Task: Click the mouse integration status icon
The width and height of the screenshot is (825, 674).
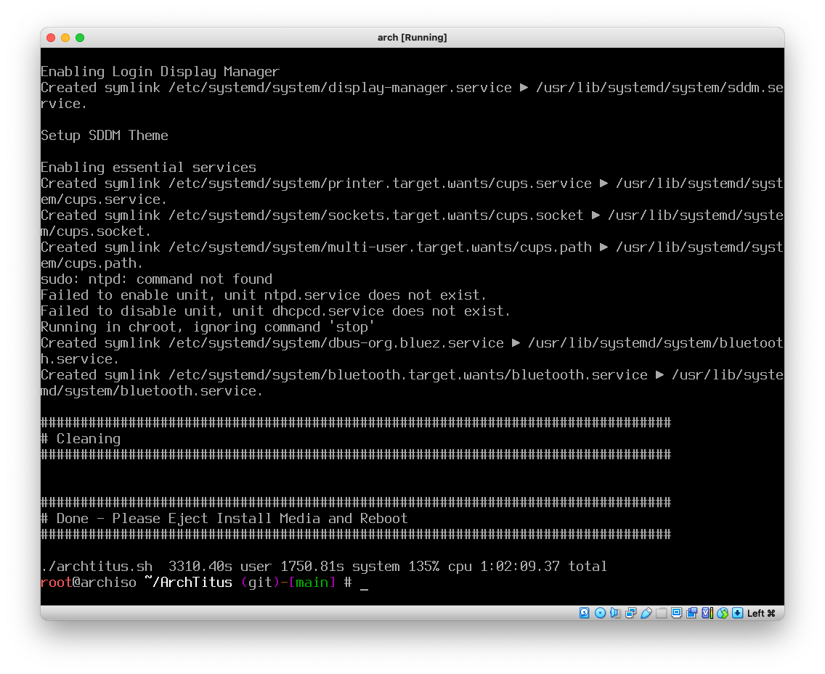Action: [723, 613]
